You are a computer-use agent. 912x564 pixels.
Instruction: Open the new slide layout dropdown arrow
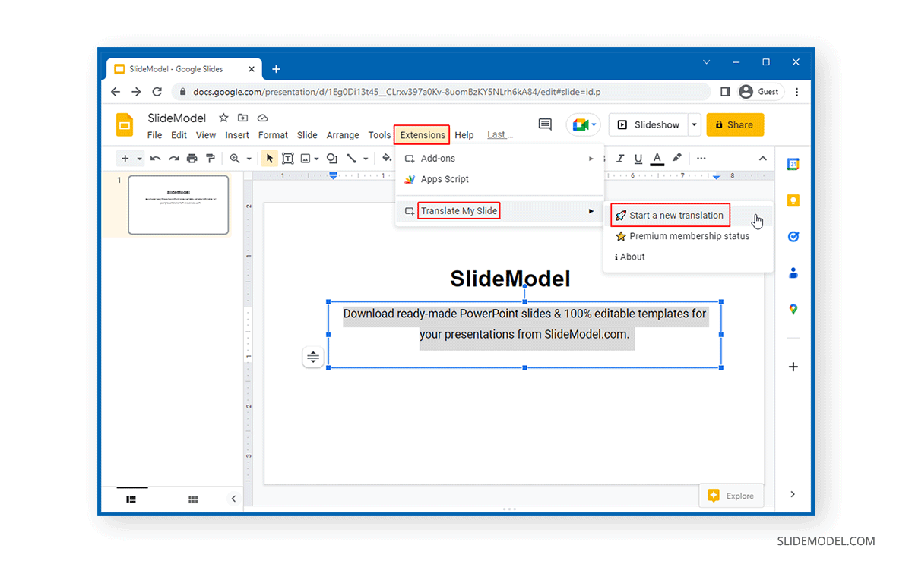[139, 159]
